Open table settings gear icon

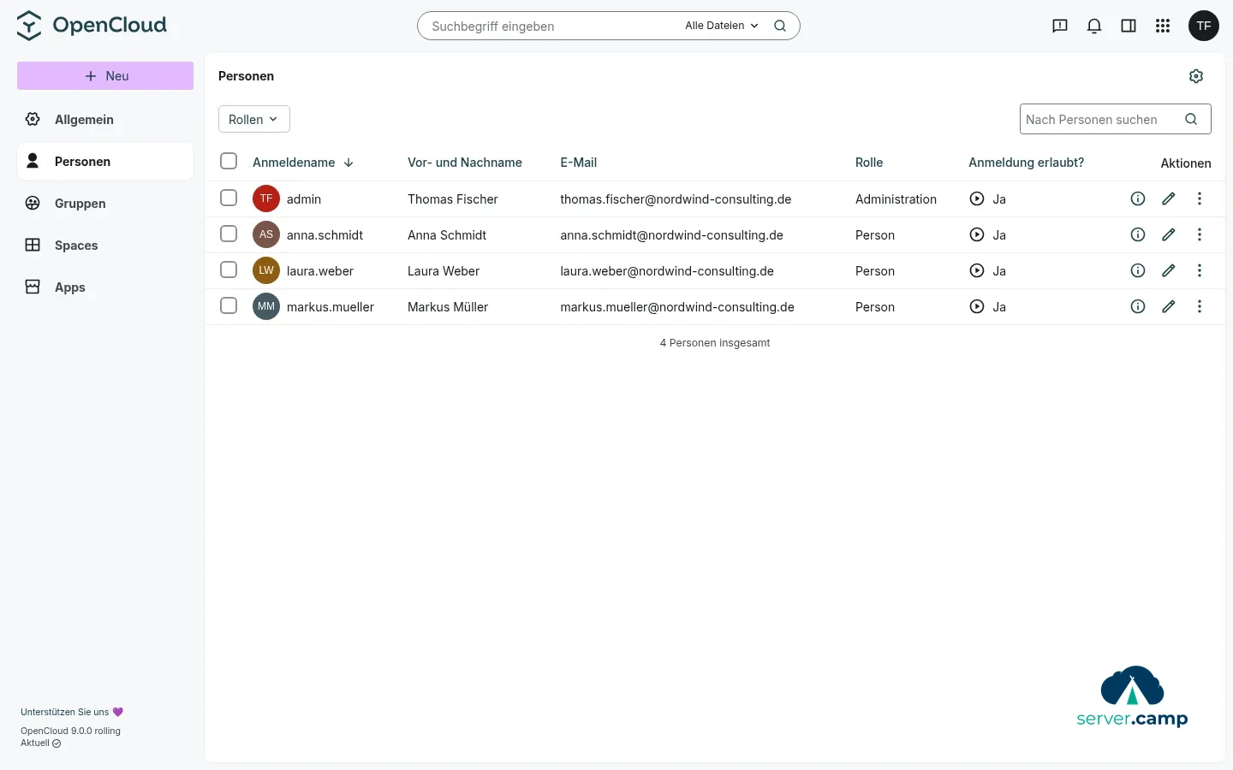(x=1196, y=76)
